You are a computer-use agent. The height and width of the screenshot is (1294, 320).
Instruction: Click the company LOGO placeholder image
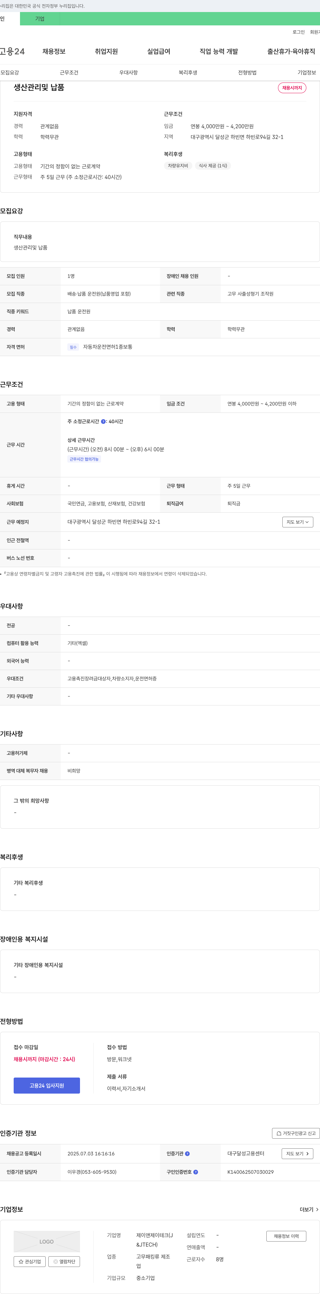[x=47, y=1241]
